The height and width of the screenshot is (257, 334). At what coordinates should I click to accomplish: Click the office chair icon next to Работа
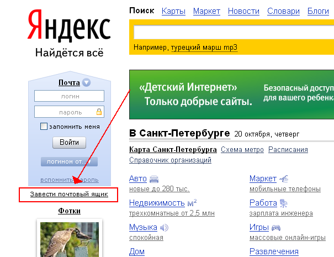click(283, 203)
